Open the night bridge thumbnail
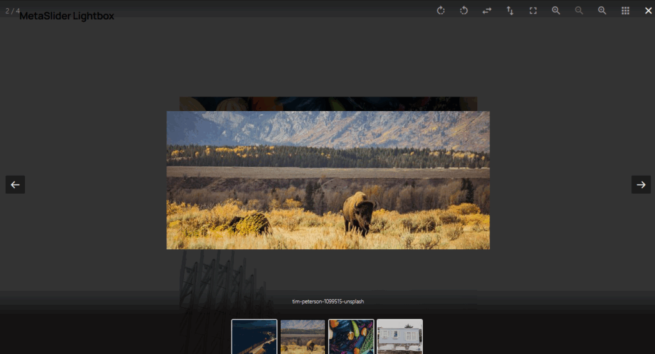The height and width of the screenshot is (354, 655). click(x=255, y=337)
